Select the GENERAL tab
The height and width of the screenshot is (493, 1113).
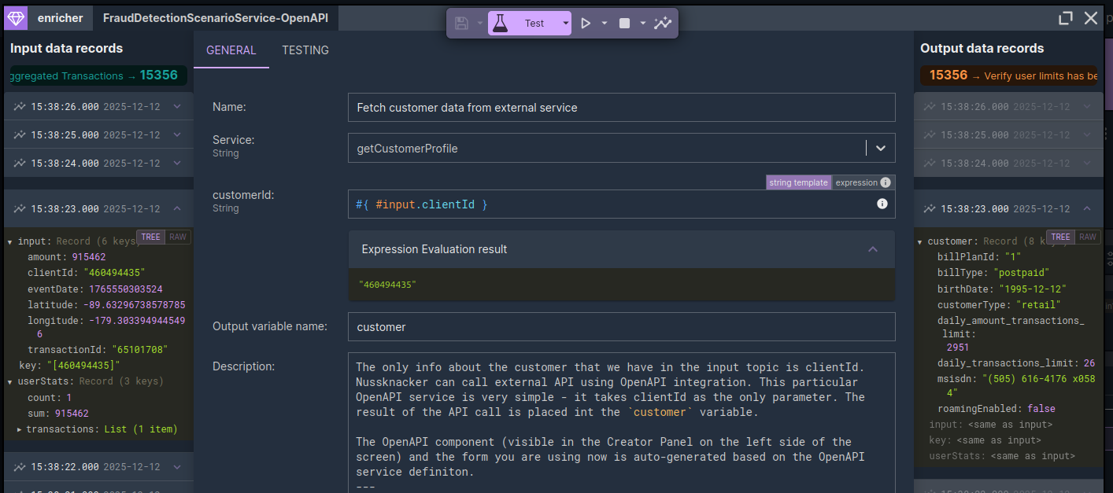(231, 50)
